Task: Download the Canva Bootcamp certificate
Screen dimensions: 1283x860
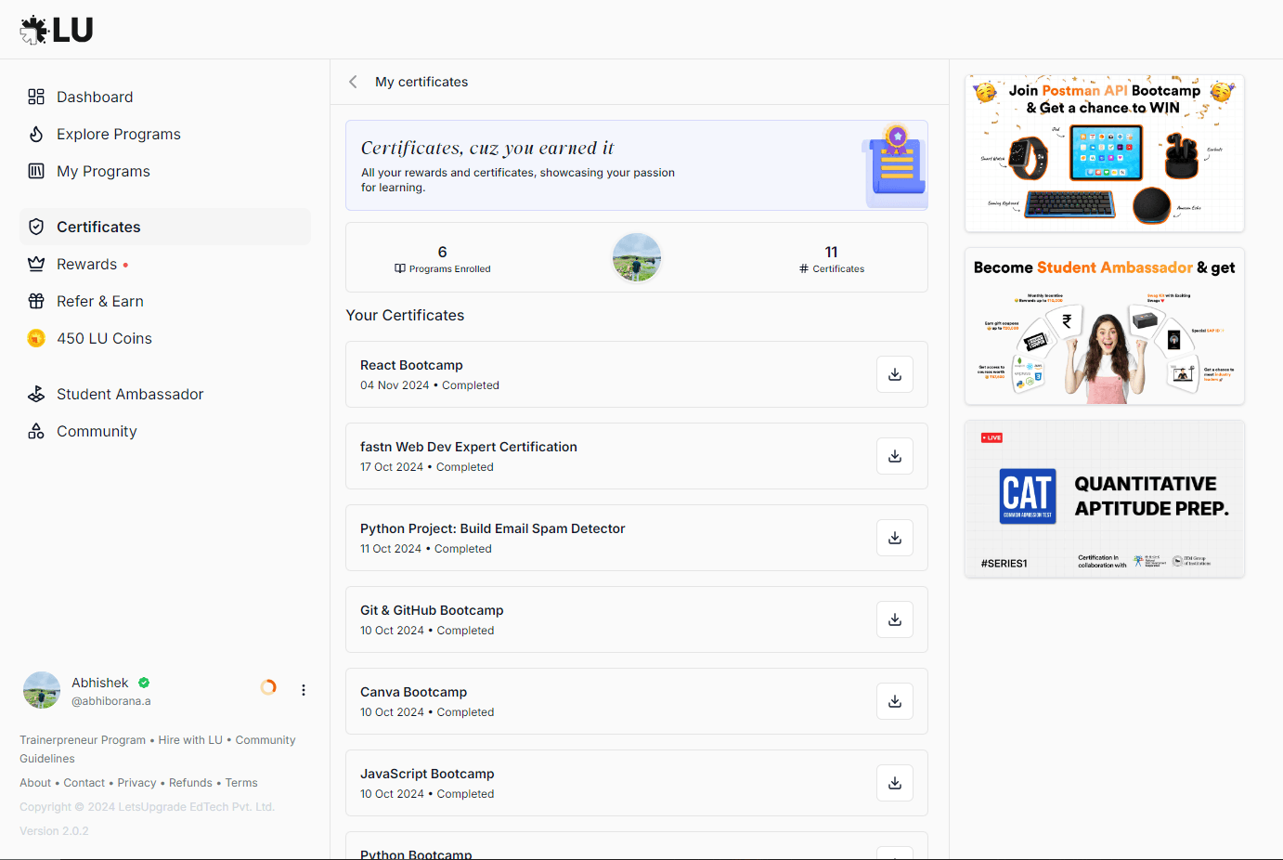Action: tap(894, 701)
